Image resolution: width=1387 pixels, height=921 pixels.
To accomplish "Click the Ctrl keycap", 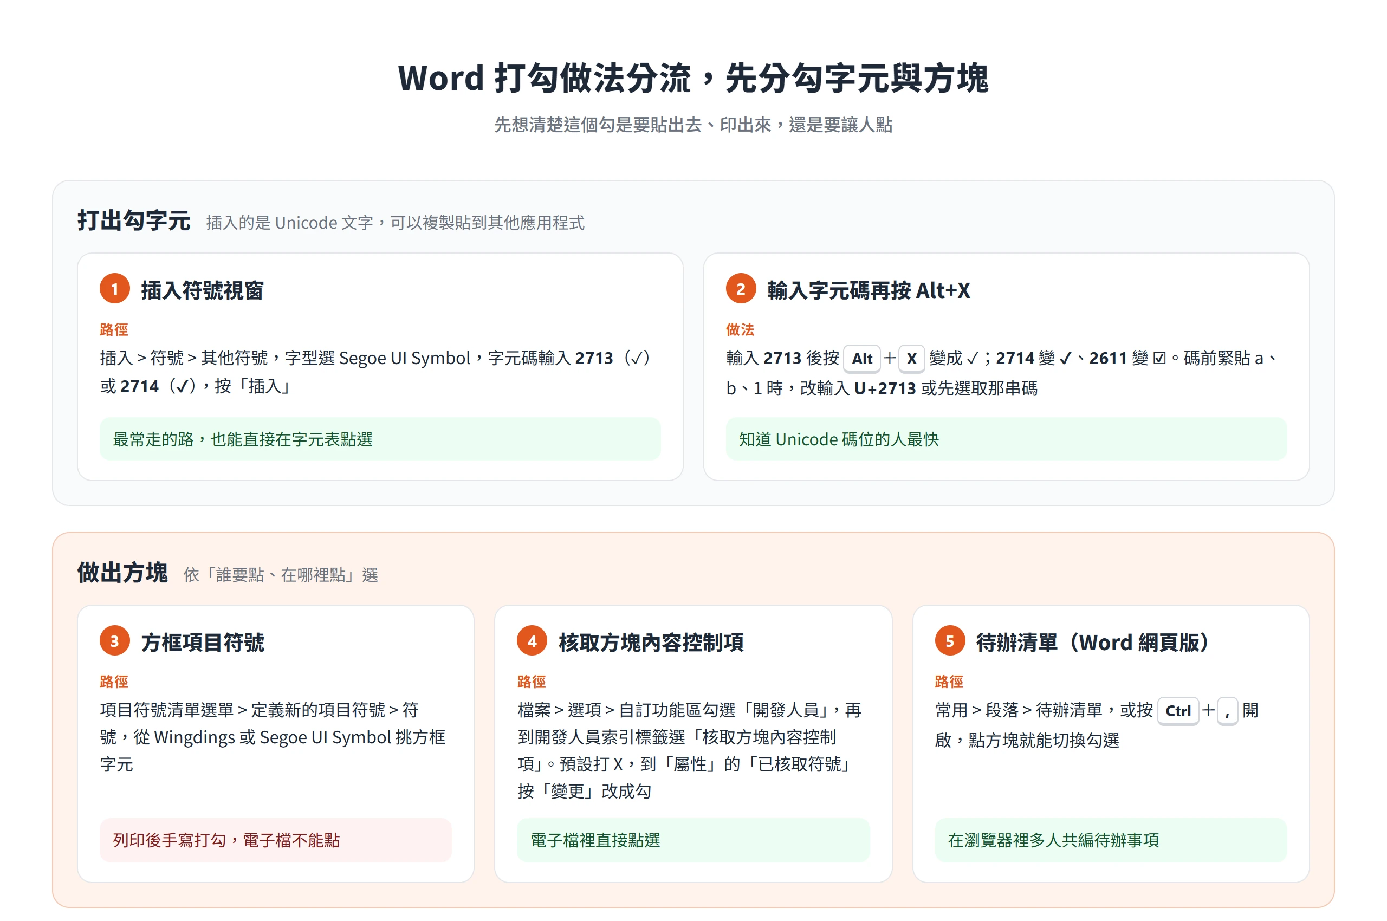I will (x=1178, y=711).
